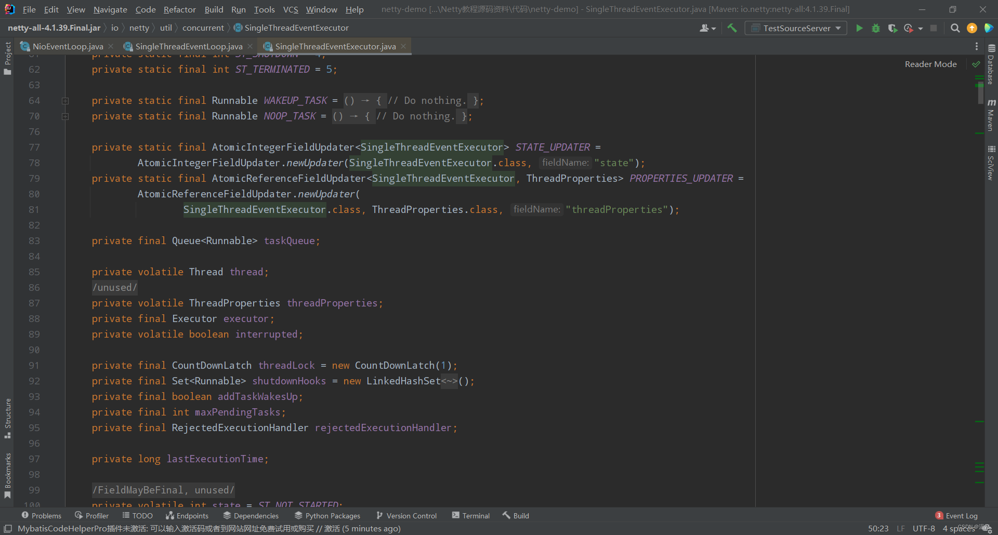998x535 pixels.
Task: Open Search Everywhere magnifier icon
Action: pos(955,28)
